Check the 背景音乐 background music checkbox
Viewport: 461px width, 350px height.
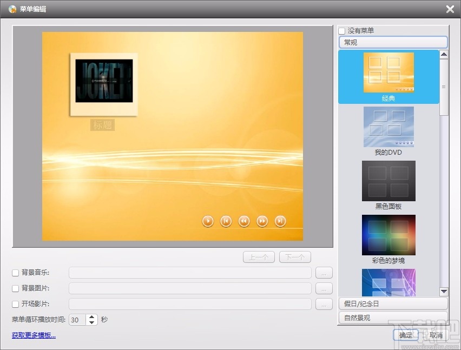click(x=15, y=273)
